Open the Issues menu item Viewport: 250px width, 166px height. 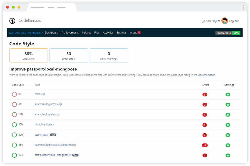[x=133, y=33]
